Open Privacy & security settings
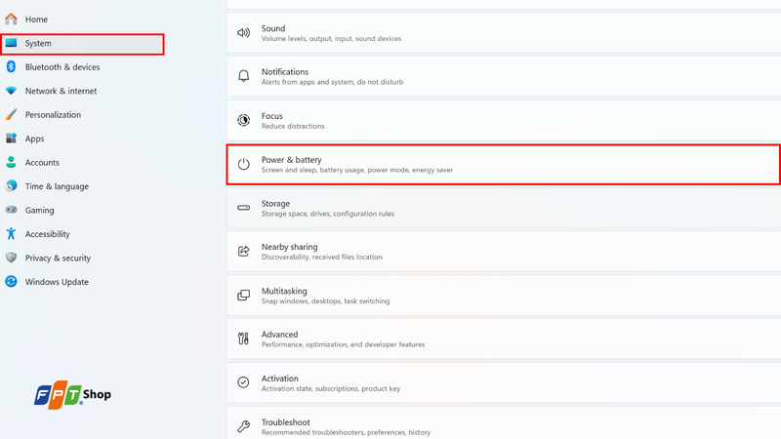 point(58,258)
